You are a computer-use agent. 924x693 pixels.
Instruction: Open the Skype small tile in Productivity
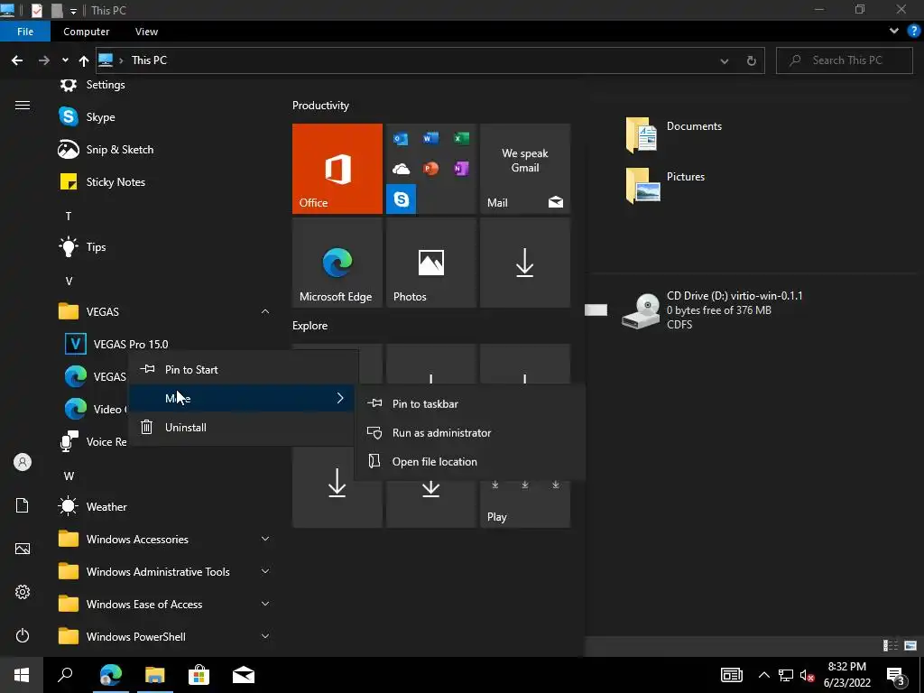pyautogui.click(x=402, y=199)
